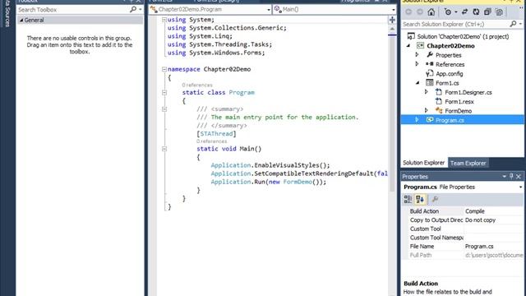The height and width of the screenshot is (296, 526).
Task: Open Properties panel window position dropdown
Action: click(x=504, y=176)
